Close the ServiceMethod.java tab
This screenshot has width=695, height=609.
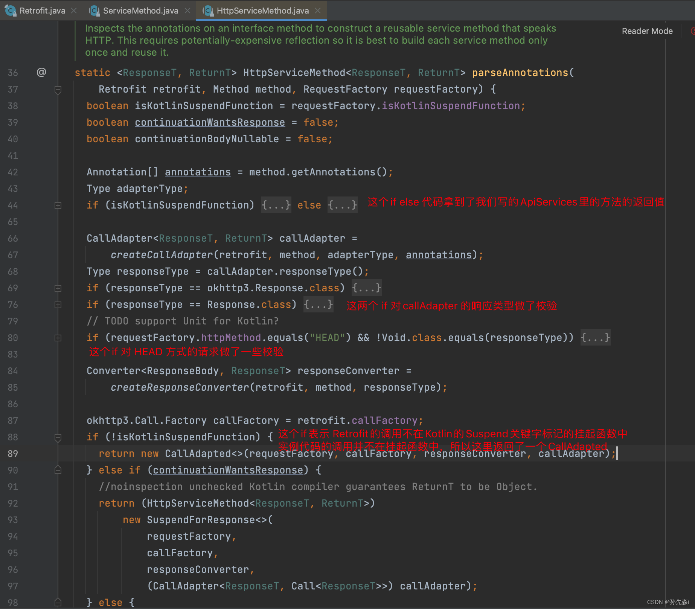pos(187,11)
